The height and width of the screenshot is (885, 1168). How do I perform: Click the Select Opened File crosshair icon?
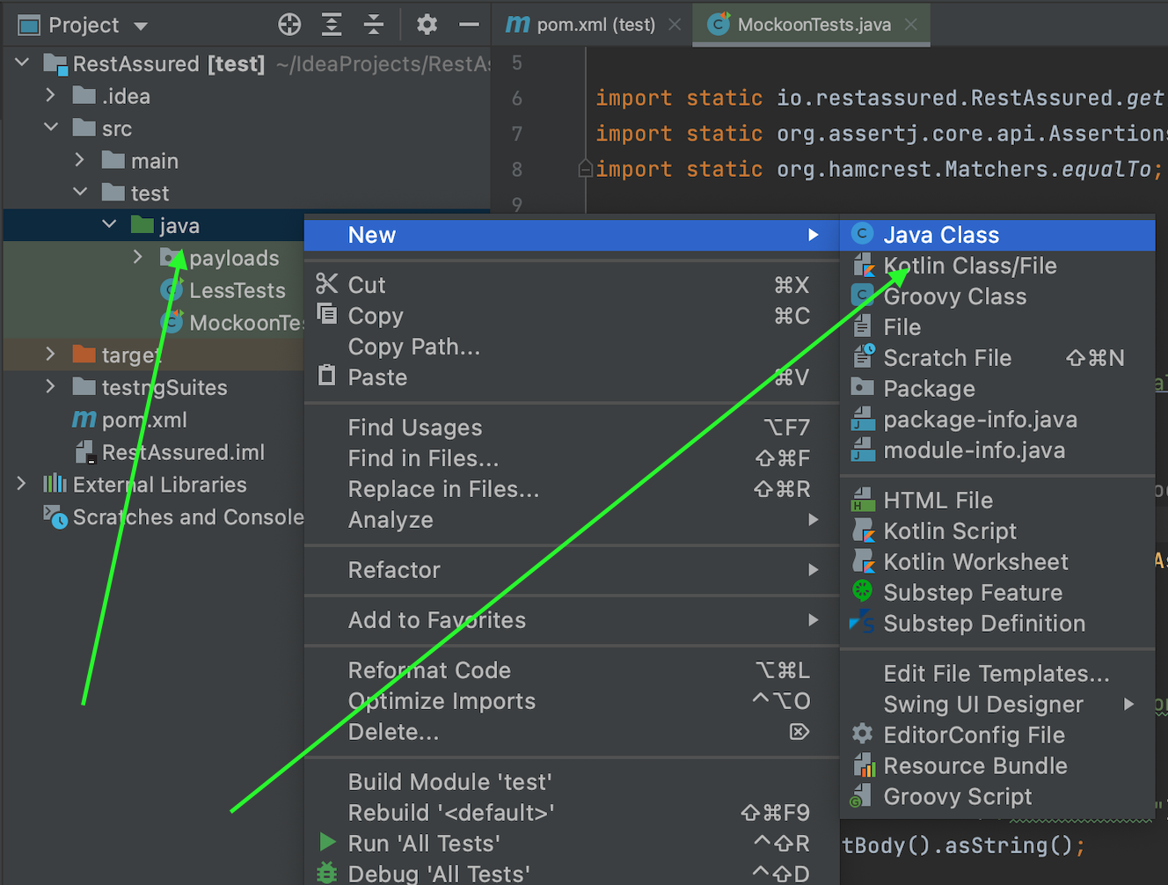click(289, 25)
